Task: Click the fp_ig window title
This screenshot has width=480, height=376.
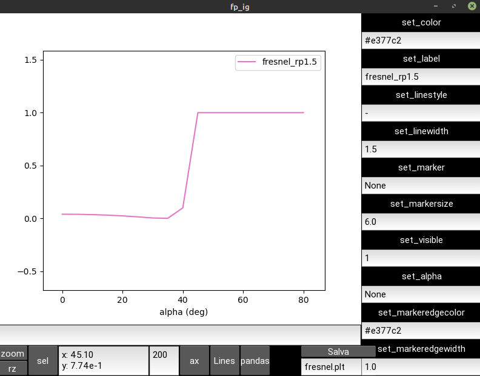Action: (239, 7)
